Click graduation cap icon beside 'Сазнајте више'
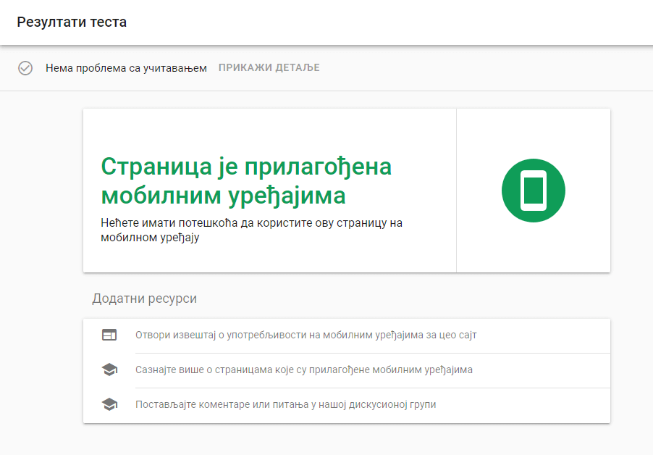The width and height of the screenshot is (653, 455). pos(109,370)
